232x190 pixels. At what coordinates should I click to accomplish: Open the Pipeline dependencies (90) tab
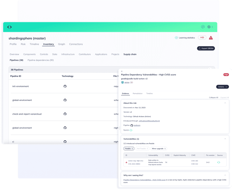(x=40, y=60)
